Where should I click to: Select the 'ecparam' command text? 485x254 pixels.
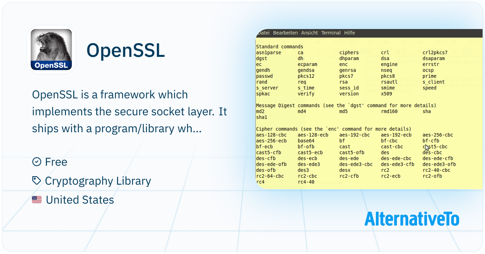pyautogui.click(x=308, y=65)
